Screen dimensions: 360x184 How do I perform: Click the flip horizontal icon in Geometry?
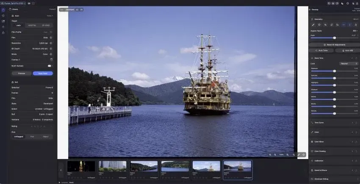[344, 25]
